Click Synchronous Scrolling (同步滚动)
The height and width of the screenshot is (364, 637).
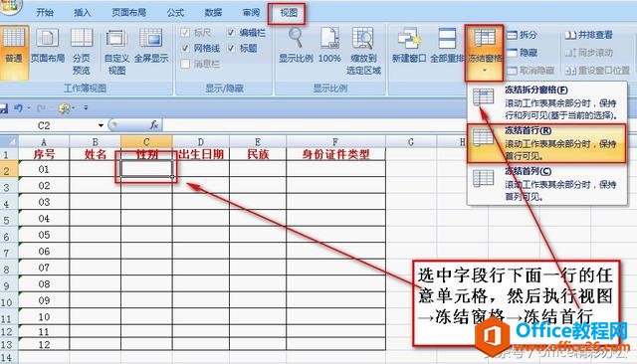(x=588, y=53)
